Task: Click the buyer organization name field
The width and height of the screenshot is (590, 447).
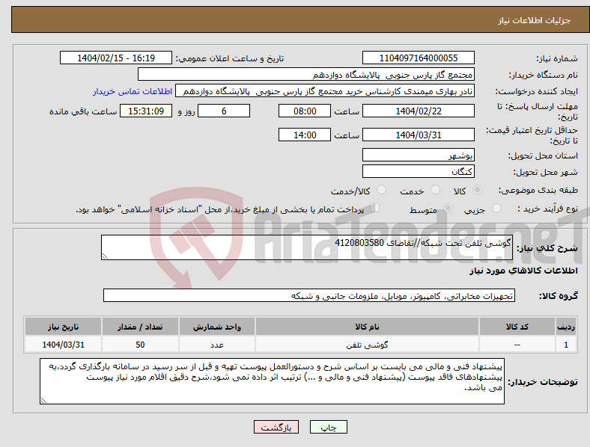Action: point(306,74)
